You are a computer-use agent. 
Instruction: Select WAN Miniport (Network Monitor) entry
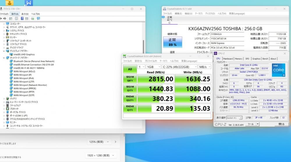pyautogui.click(x=30, y=85)
